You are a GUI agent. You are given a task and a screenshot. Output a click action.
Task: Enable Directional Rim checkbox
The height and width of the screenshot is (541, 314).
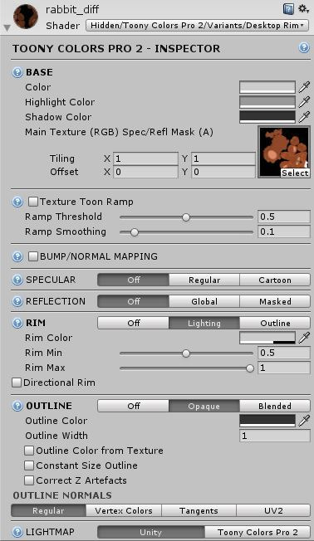coord(17,383)
